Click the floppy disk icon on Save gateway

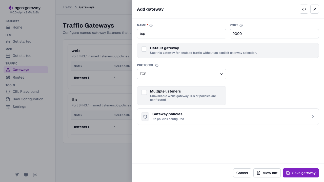[x=288, y=173]
